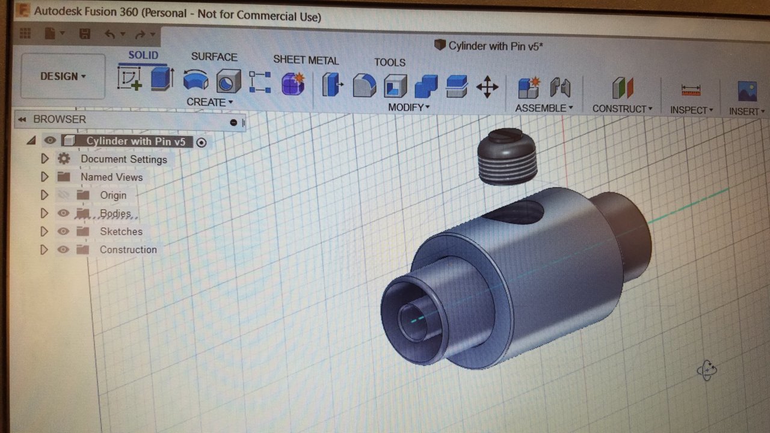This screenshot has height=433, width=770.
Task: Select the Bodies text row
Action: (x=115, y=213)
